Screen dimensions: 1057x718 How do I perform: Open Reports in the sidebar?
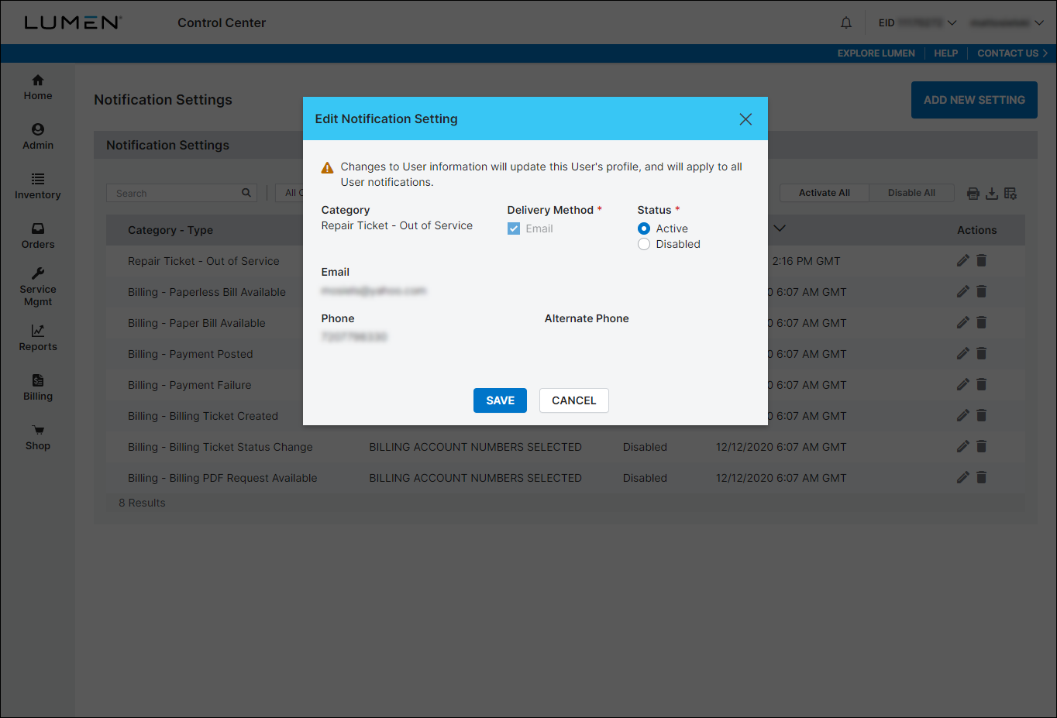click(38, 338)
